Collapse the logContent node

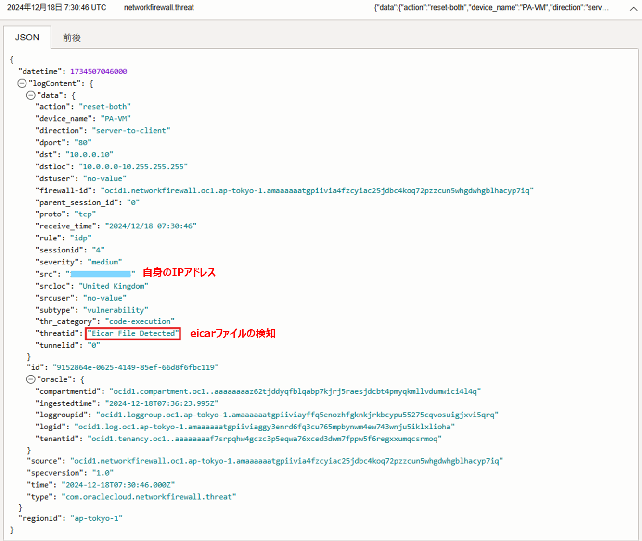[22, 83]
